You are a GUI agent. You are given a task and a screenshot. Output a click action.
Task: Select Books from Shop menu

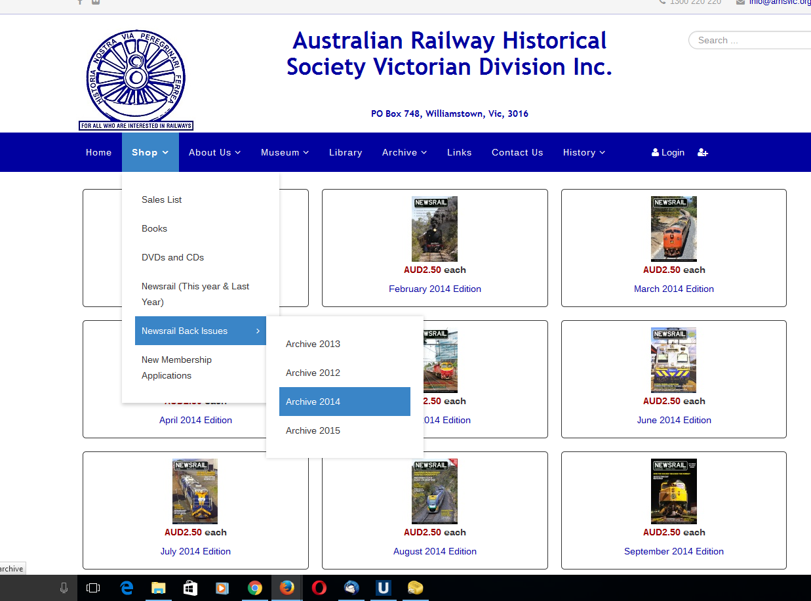click(x=201, y=228)
